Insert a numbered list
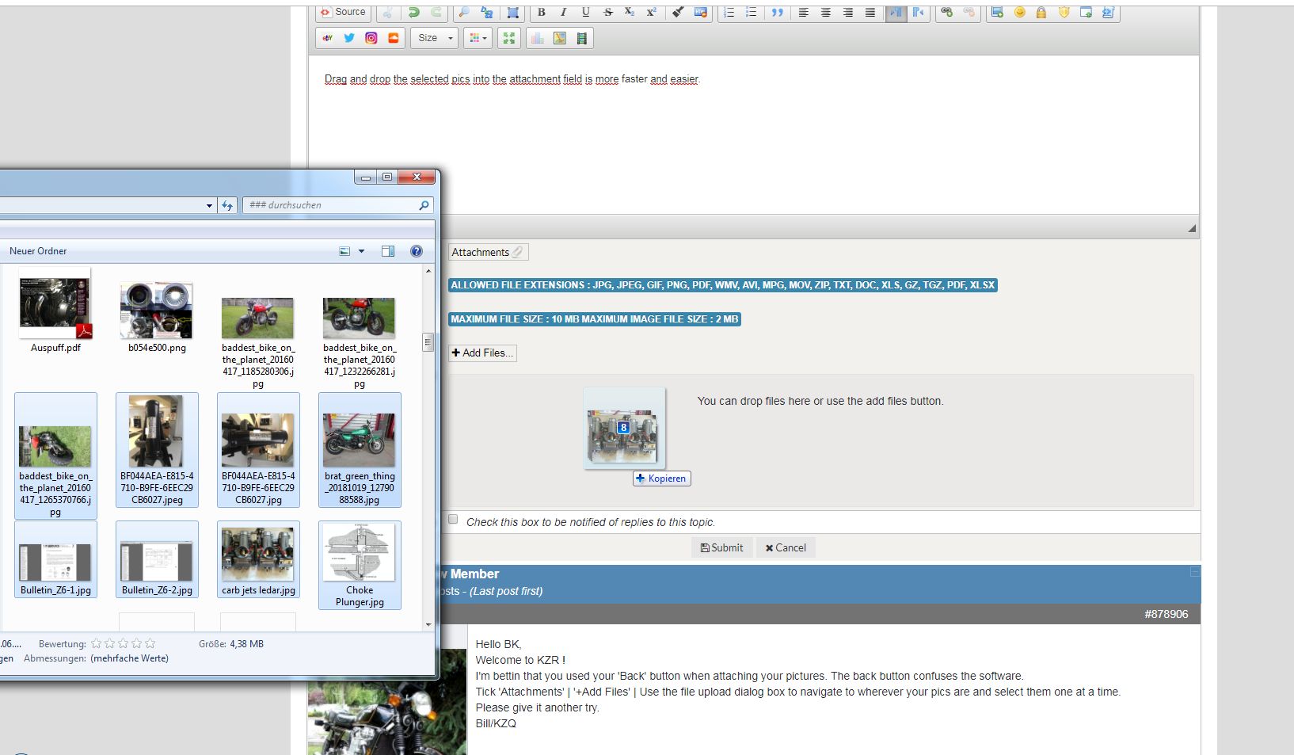The width and height of the screenshot is (1294, 755). click(729, 13)
